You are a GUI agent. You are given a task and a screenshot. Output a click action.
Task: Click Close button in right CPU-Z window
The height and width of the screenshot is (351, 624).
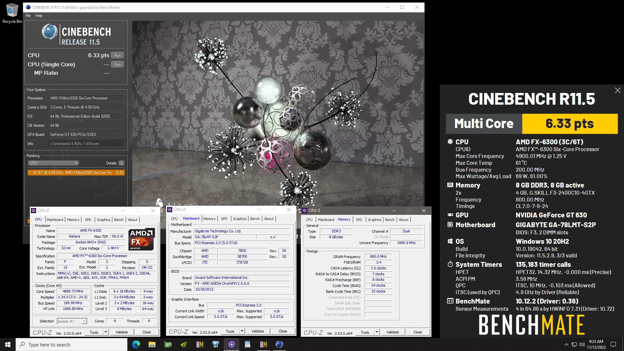point(418,332)
